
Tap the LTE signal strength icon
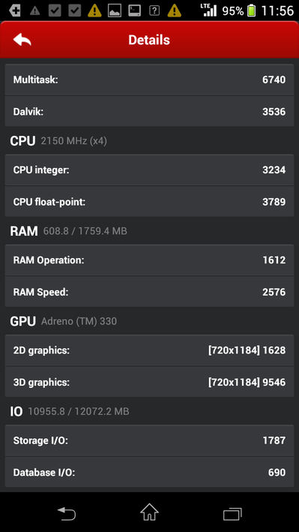[x=208, y=11]
